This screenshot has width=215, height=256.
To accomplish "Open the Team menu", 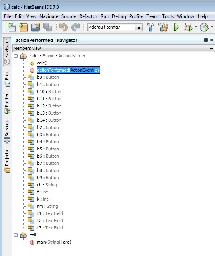I will [x=152, y=16].
